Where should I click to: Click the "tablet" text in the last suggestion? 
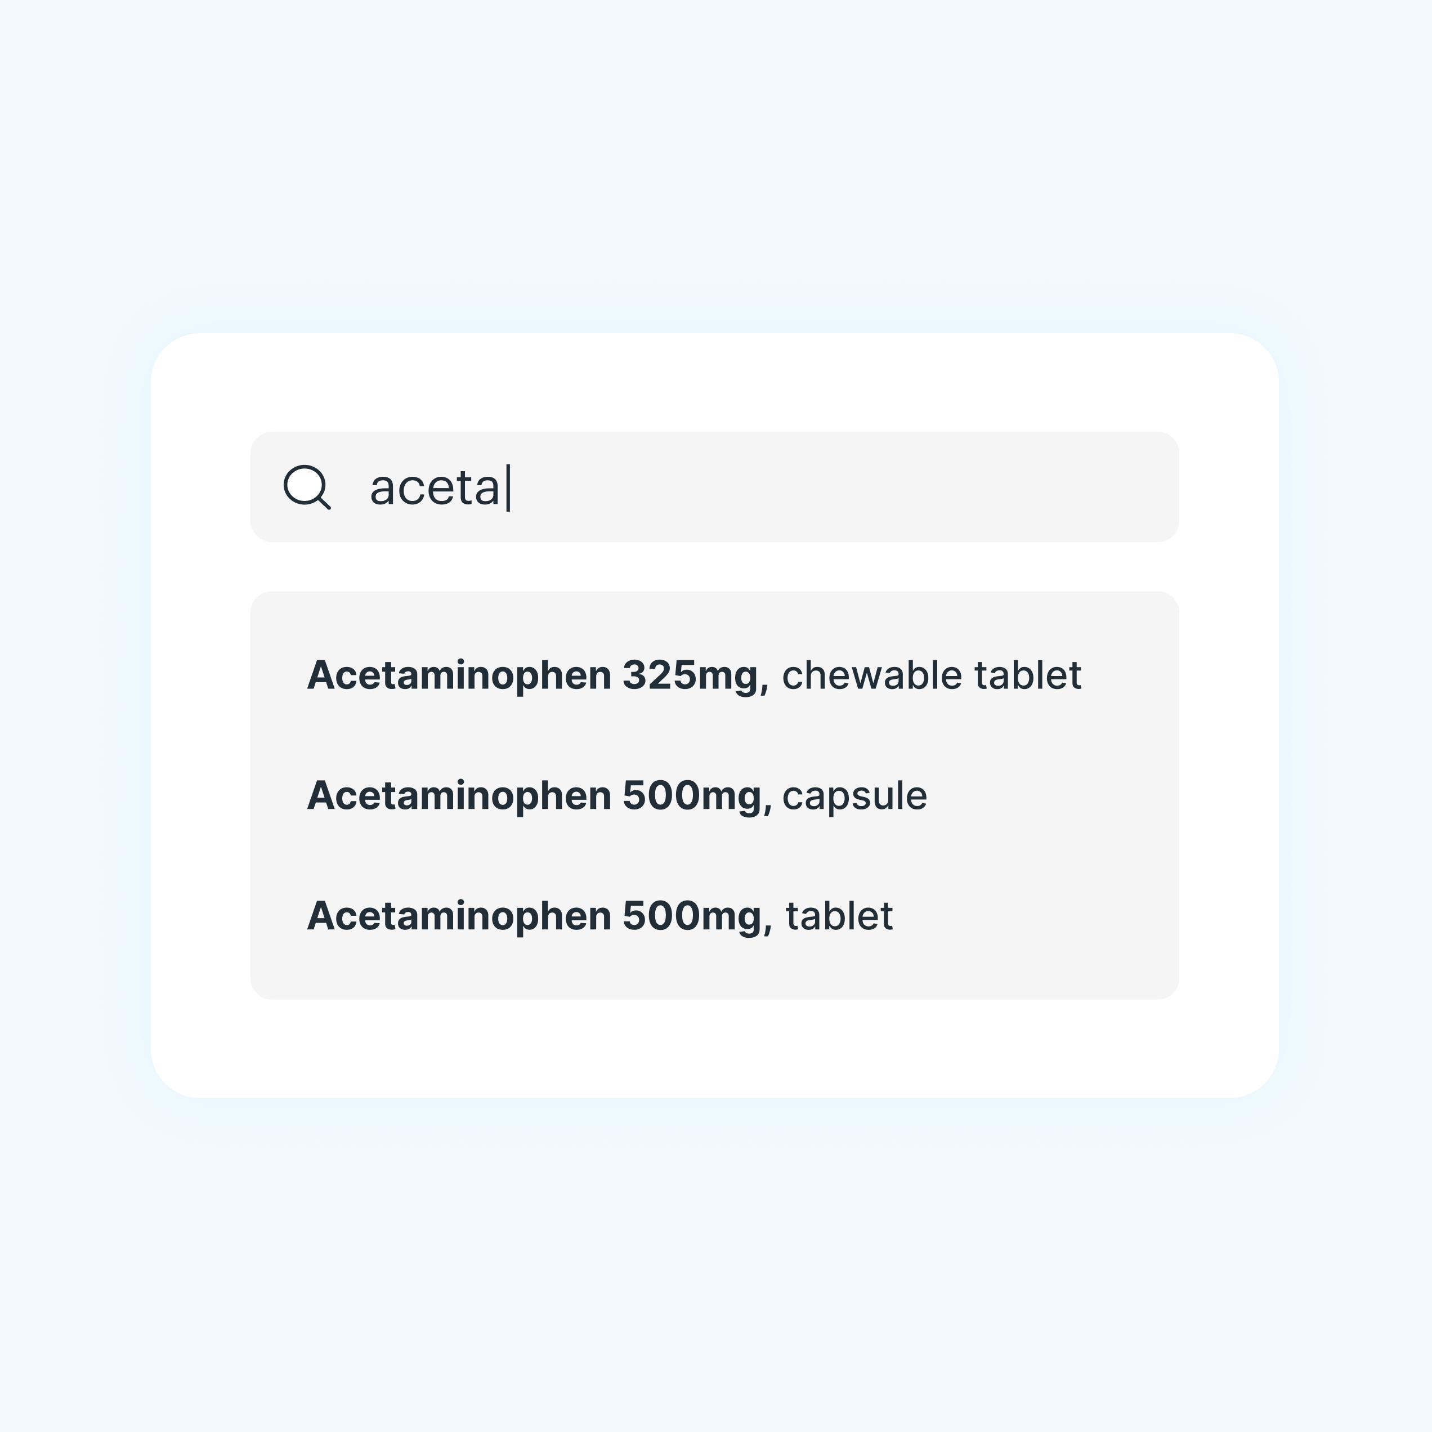[x=839, y=915]
